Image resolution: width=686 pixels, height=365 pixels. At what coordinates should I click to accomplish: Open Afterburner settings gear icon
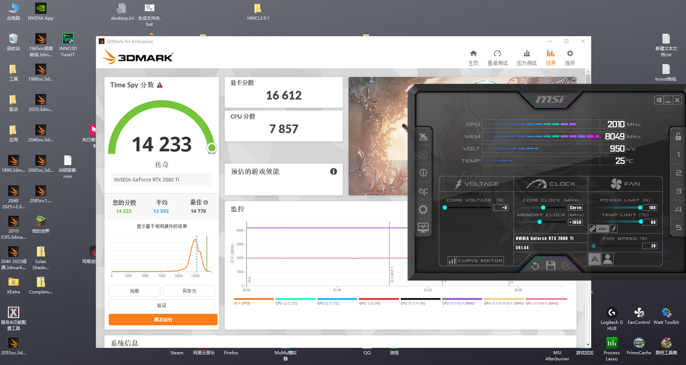[422, 209]
